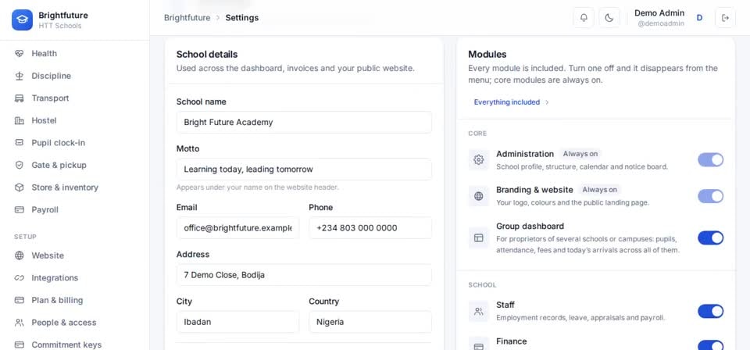Click the City field containing Ibadan

click(237, 322)
